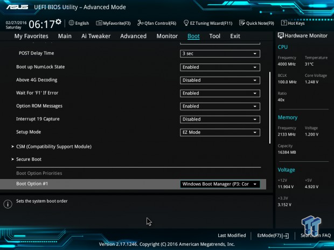Image resolution: width=334 pixels, height=250 pixels.
Task: Click the clock settings gear icon
Action: [58, 22]
